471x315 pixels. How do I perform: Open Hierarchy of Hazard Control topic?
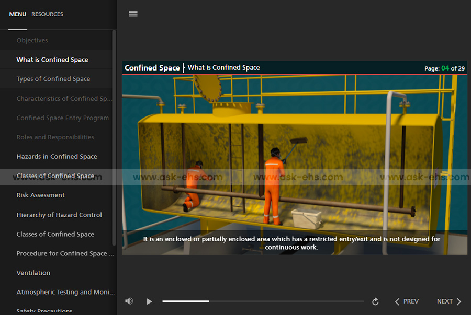(x=59, y=215)
